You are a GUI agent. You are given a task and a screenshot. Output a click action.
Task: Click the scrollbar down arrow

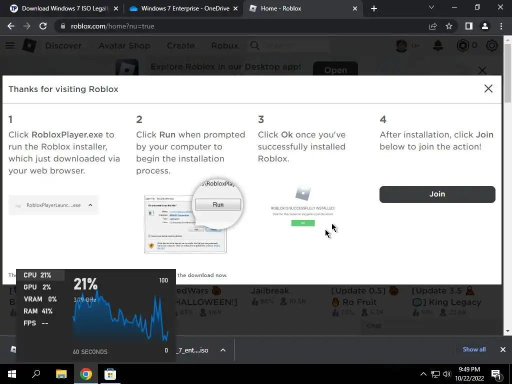tap(507, 331)
